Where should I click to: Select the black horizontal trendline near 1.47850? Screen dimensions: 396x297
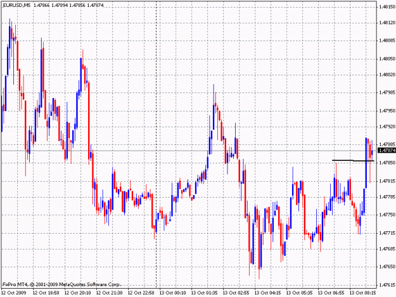click(353, 160)
